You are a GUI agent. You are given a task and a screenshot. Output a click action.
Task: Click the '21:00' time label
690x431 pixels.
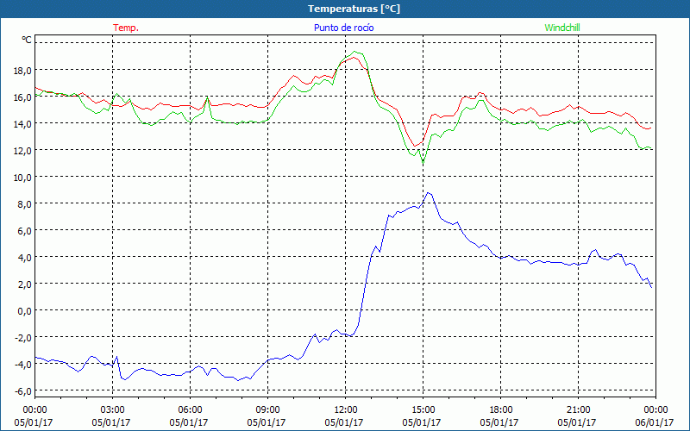[x=578, y=409]
